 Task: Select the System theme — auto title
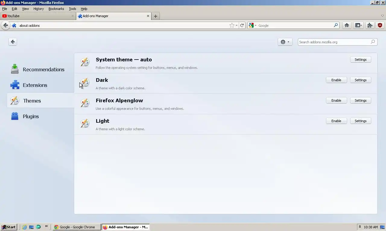point(124,60)
